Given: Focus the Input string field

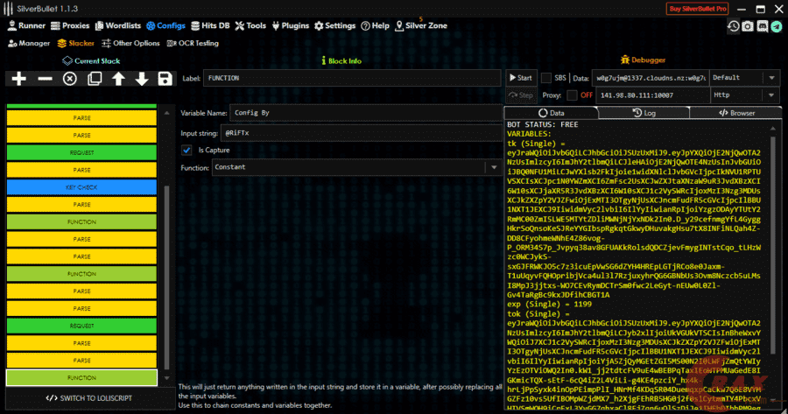Looking at the screenshot, I should [x=361, y=133].
